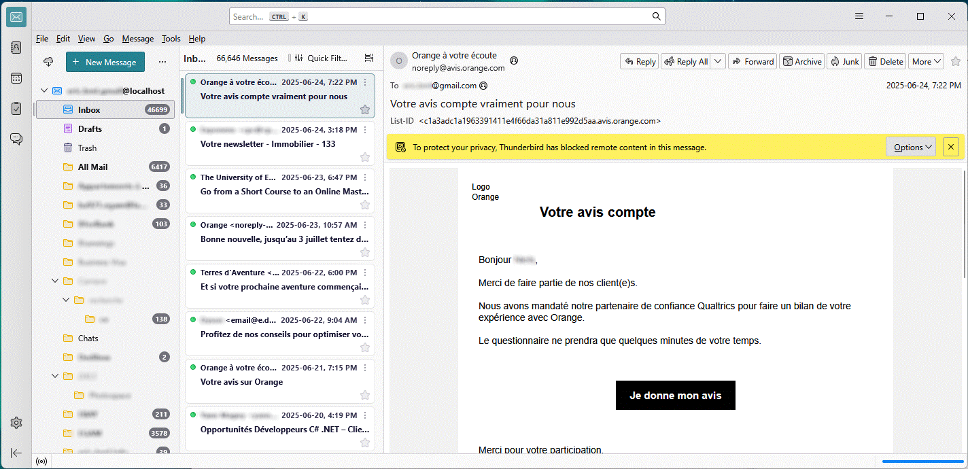Image resolution: width=968 pixels, height=469 pixels.
Task: Click the global search field
Action: 447,16
